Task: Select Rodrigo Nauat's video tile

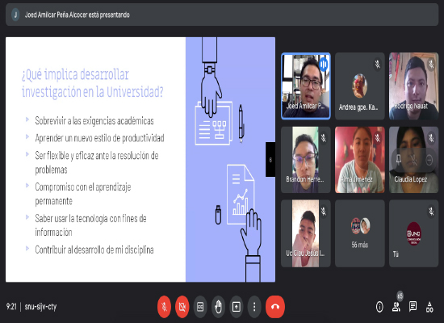Action: pyautogui.click(x=413, y=86)
